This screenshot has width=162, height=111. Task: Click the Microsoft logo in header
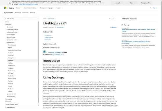[x=5, y=8]
